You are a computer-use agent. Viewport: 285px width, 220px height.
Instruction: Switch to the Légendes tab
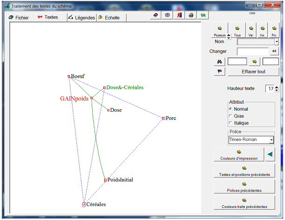click(81, 17)
